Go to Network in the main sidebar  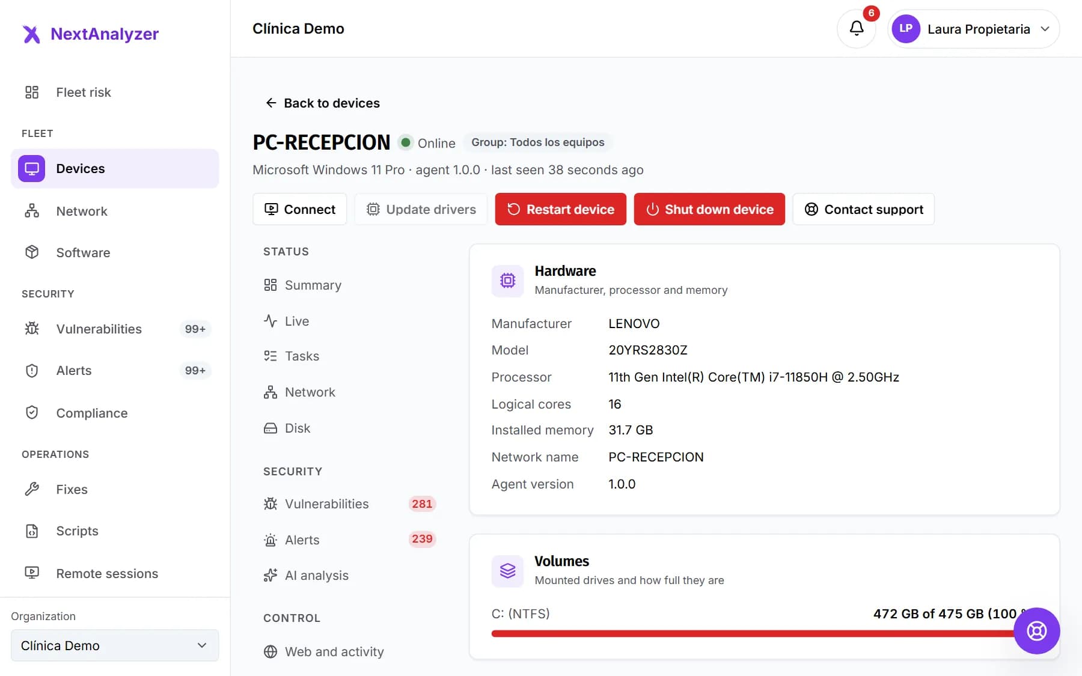(115, 211)
